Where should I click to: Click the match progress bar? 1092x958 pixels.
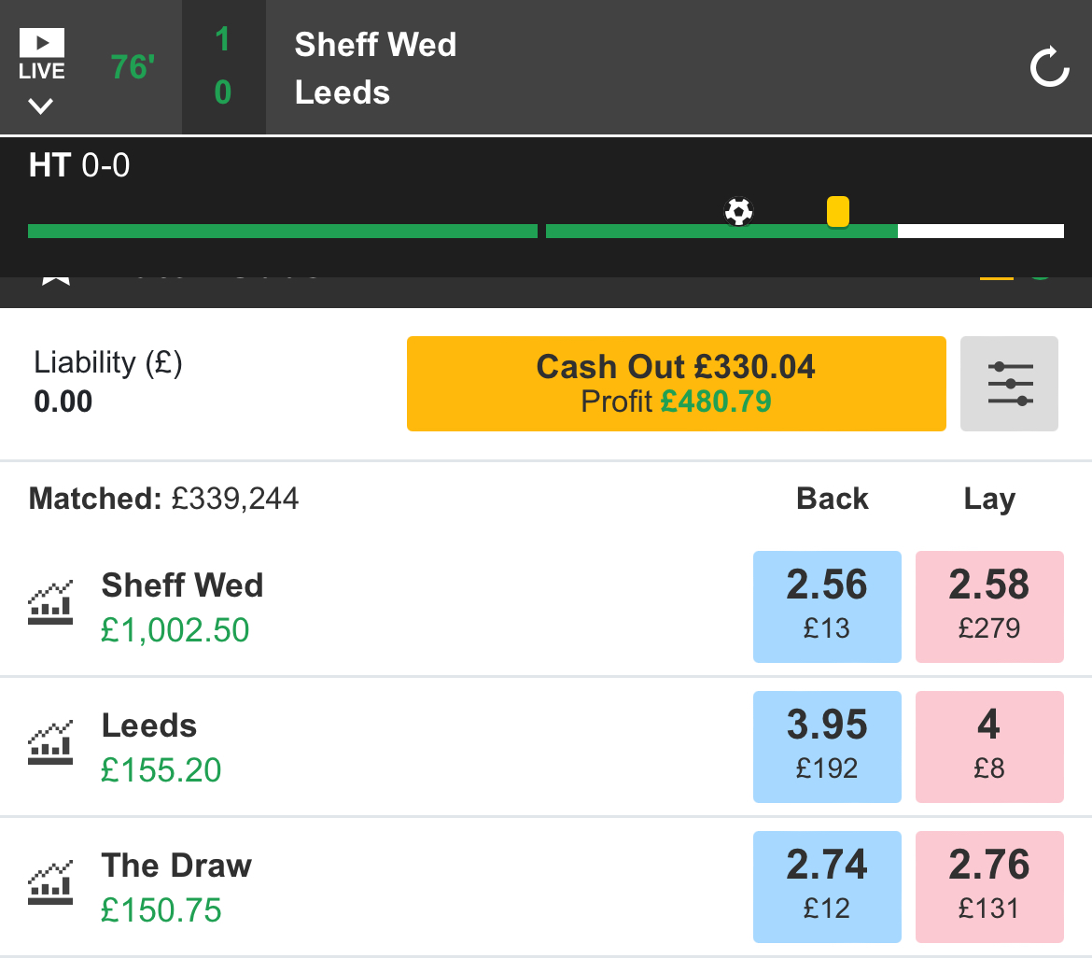[x=546, y=232]
